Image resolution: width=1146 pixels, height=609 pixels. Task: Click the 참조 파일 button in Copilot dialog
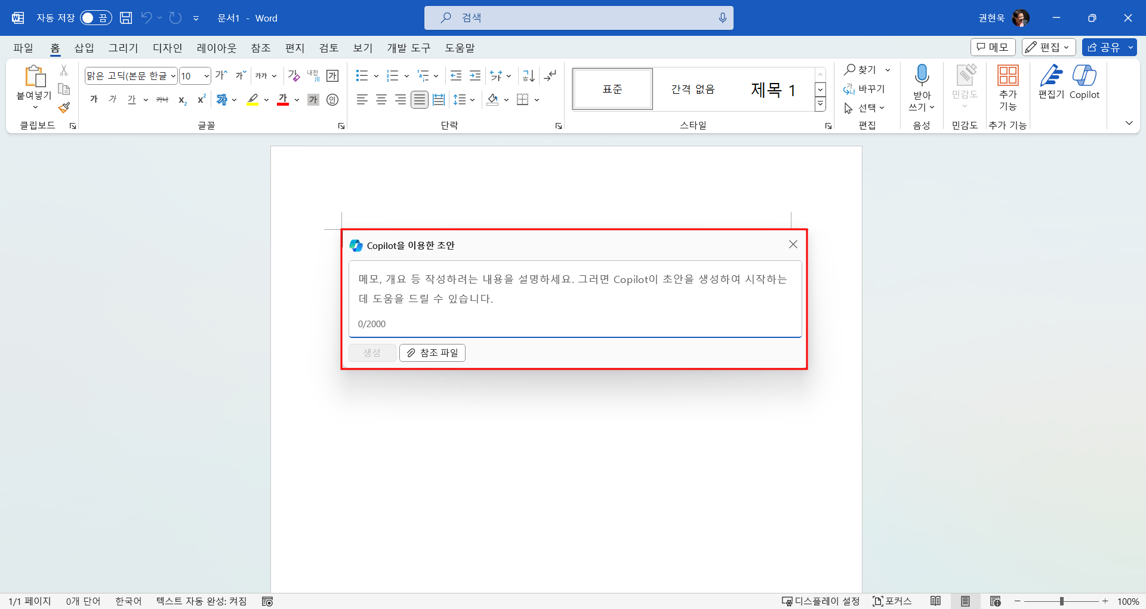432,353
